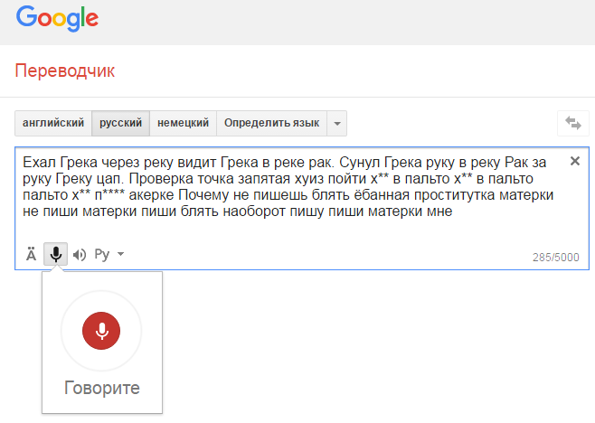Swap source and target languages
The height and width of the screenshot is (423, 595).
point(573,123)
